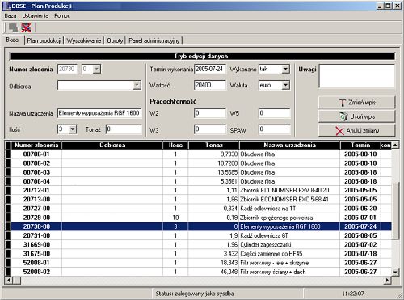The width and height of the screenshot is (404, 300).
Task: Click the Numer zlecenia column header
Action: [36, 145]
